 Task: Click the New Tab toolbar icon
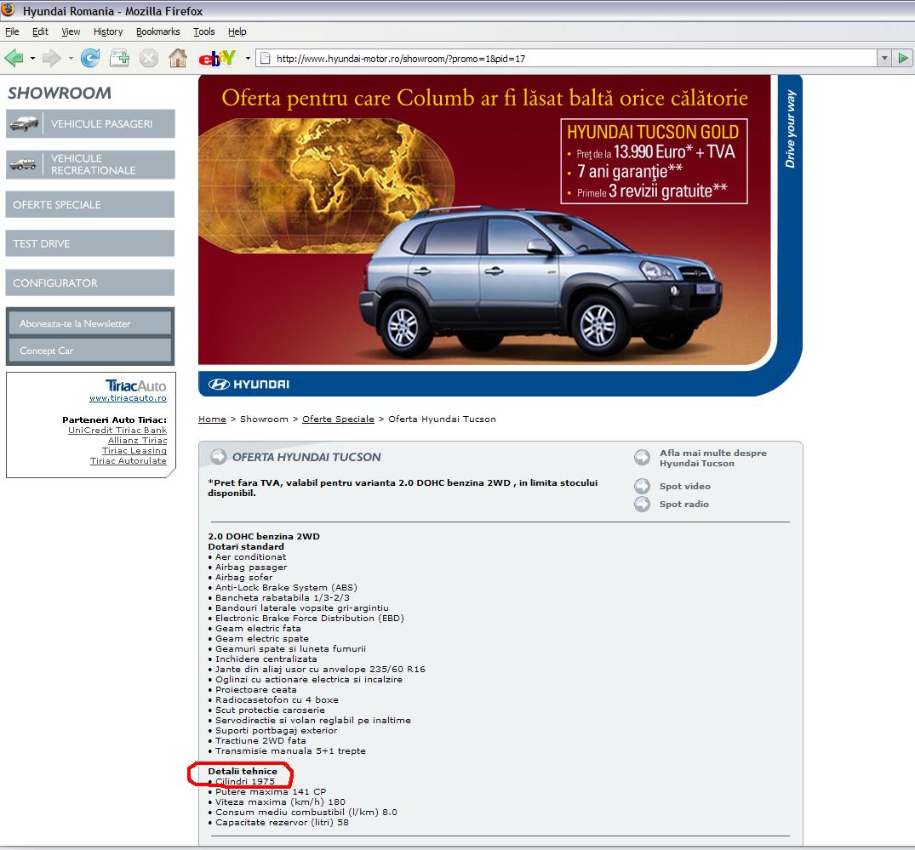[x=119, y=58]
